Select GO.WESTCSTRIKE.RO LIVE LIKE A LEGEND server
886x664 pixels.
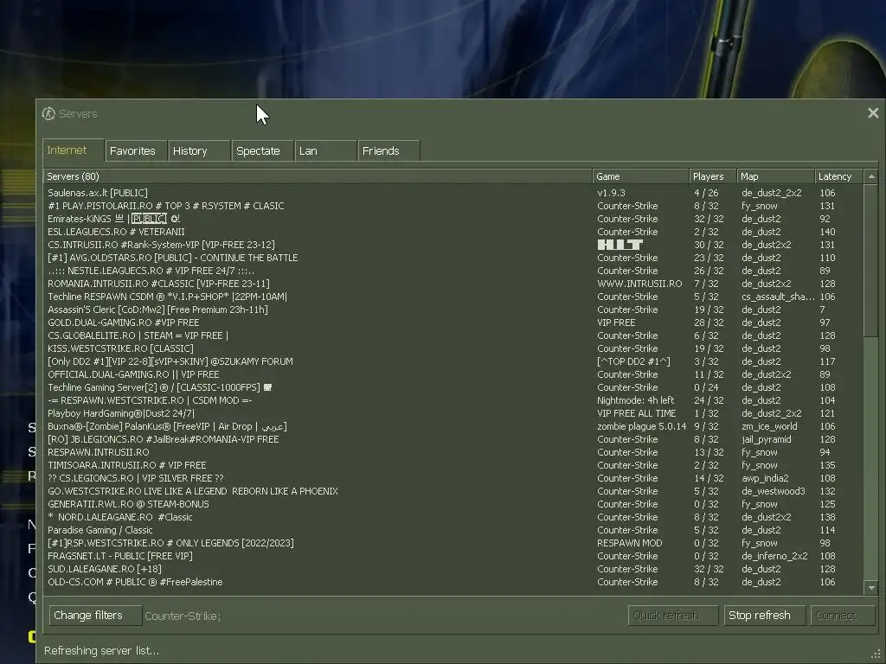453,491
